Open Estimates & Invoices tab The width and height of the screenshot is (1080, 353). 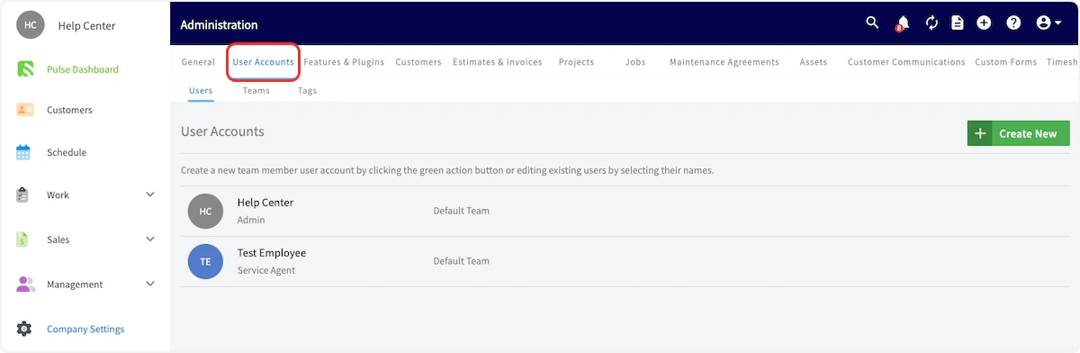498,62
